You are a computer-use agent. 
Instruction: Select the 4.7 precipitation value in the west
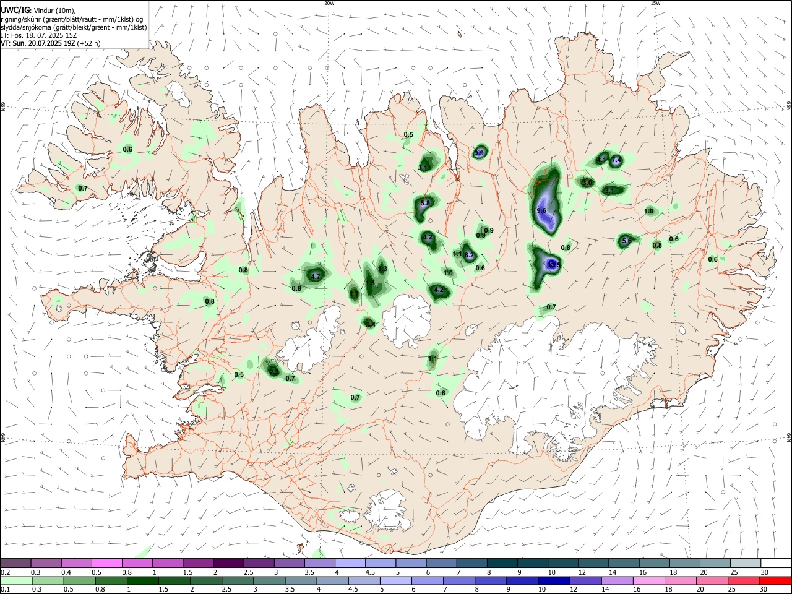tap(315, 277)
